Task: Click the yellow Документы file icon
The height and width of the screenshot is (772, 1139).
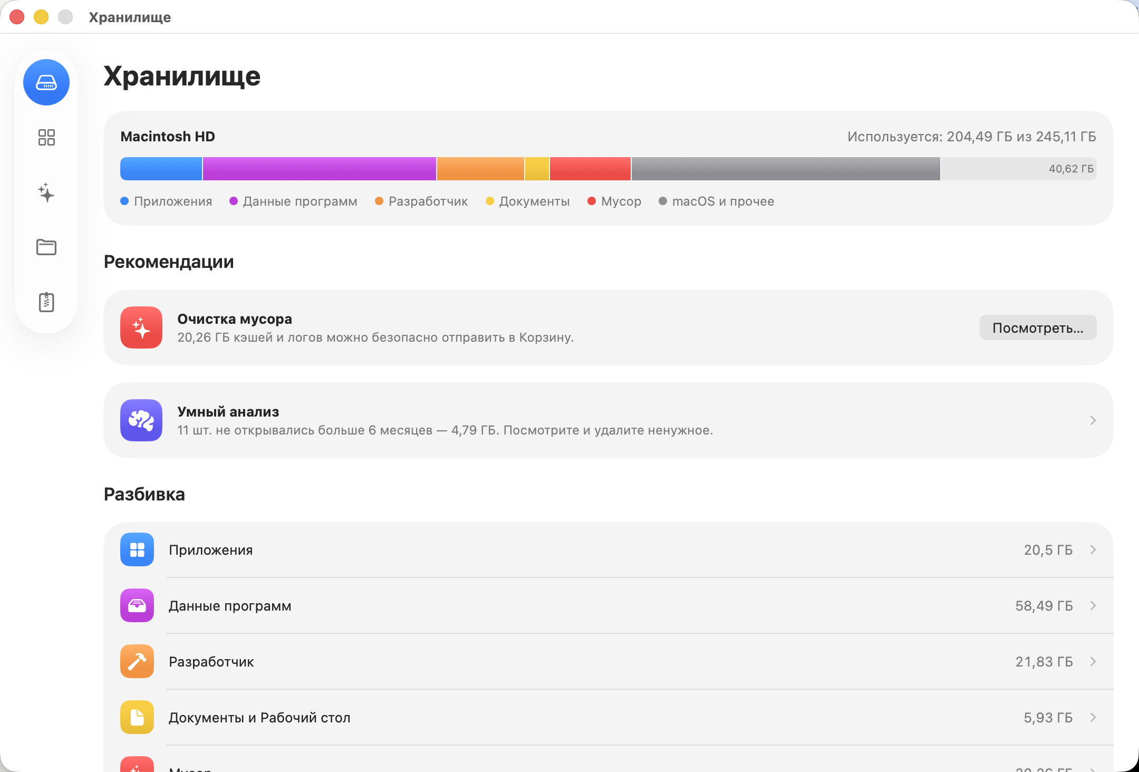Action: coord(137,717)
